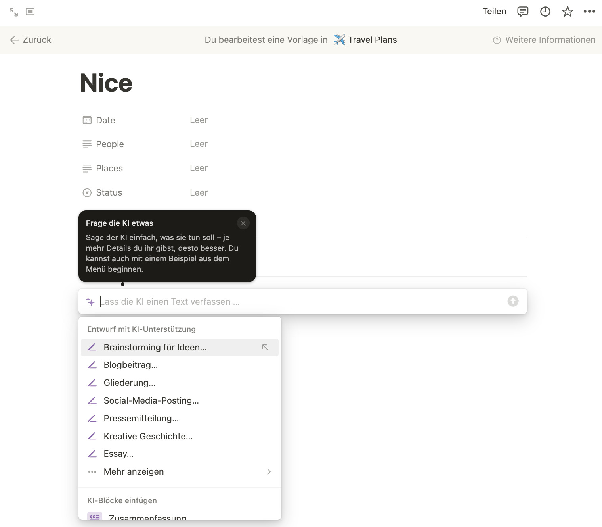Click the expand to full page icon

click(14, 12)
